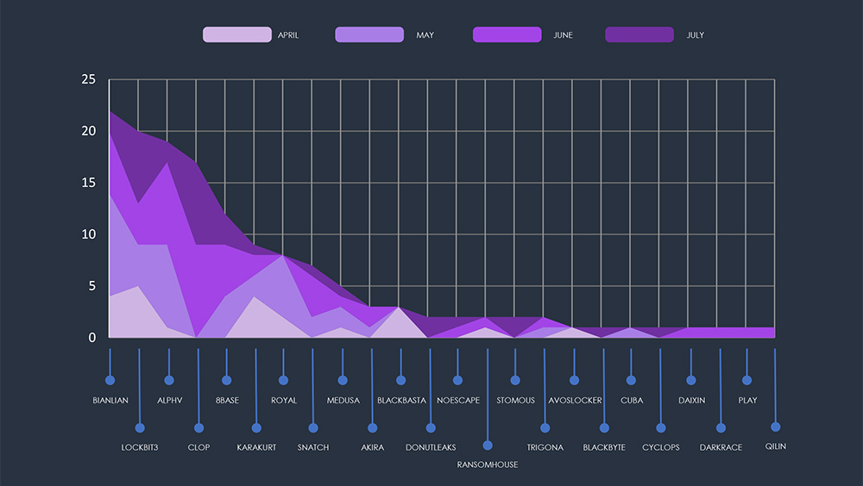The height and width of the screenshot is (486, 863).
Task: Click the blue marker dot above ROYAL
Action: (283, 380)
